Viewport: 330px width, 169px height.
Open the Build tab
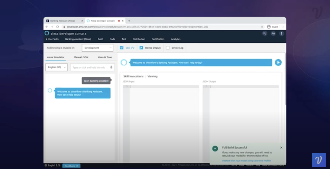101,39
